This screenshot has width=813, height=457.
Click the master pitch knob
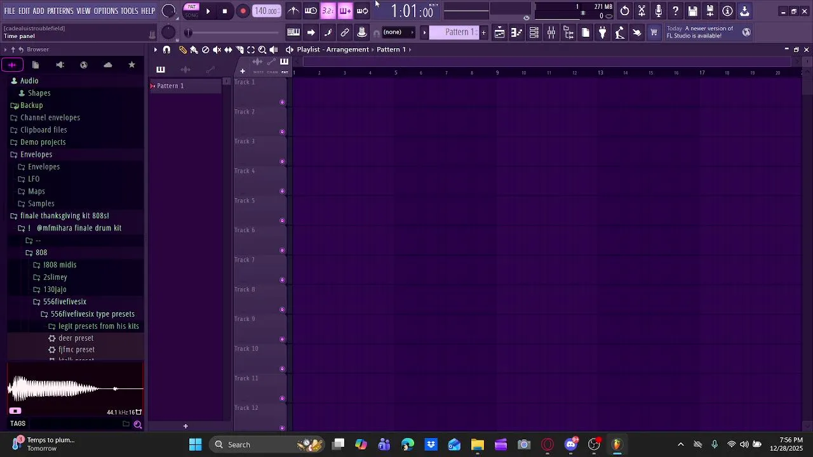(168, 32)
